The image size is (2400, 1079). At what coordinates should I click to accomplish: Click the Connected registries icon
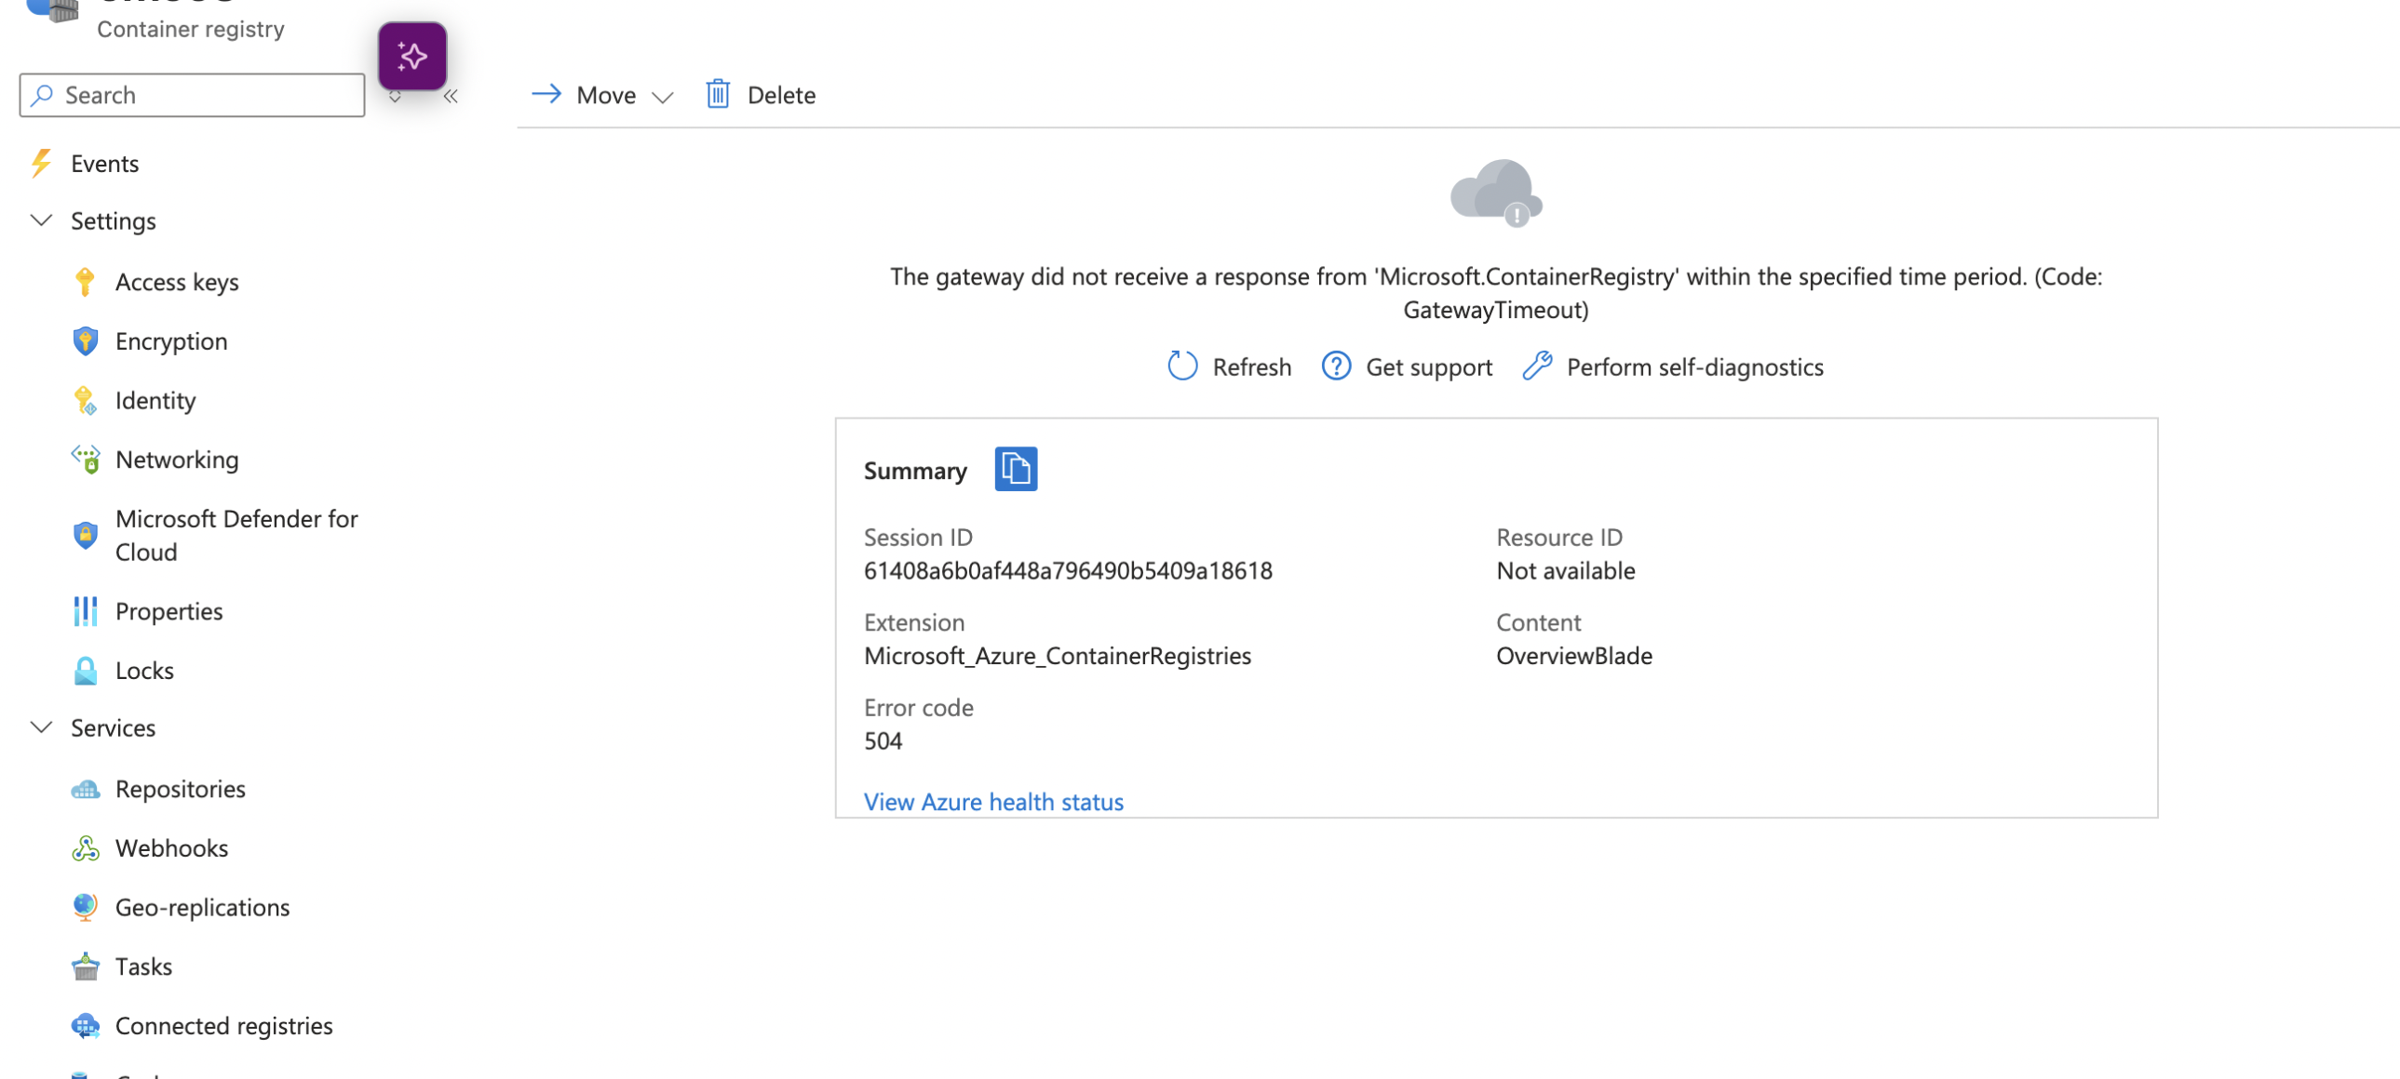[85, 1025]
